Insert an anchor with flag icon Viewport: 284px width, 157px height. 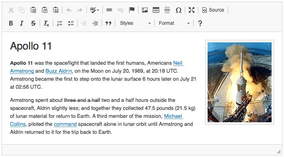[x=132, y=10]
